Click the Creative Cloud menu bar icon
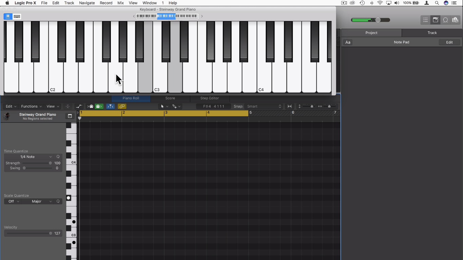The height and width of the screenshot is (260, 463). [x=353, y=3]
